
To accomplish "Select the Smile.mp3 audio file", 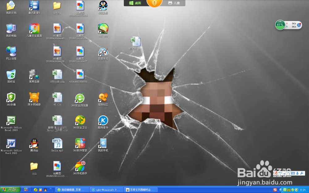I will tap(57, 145).
